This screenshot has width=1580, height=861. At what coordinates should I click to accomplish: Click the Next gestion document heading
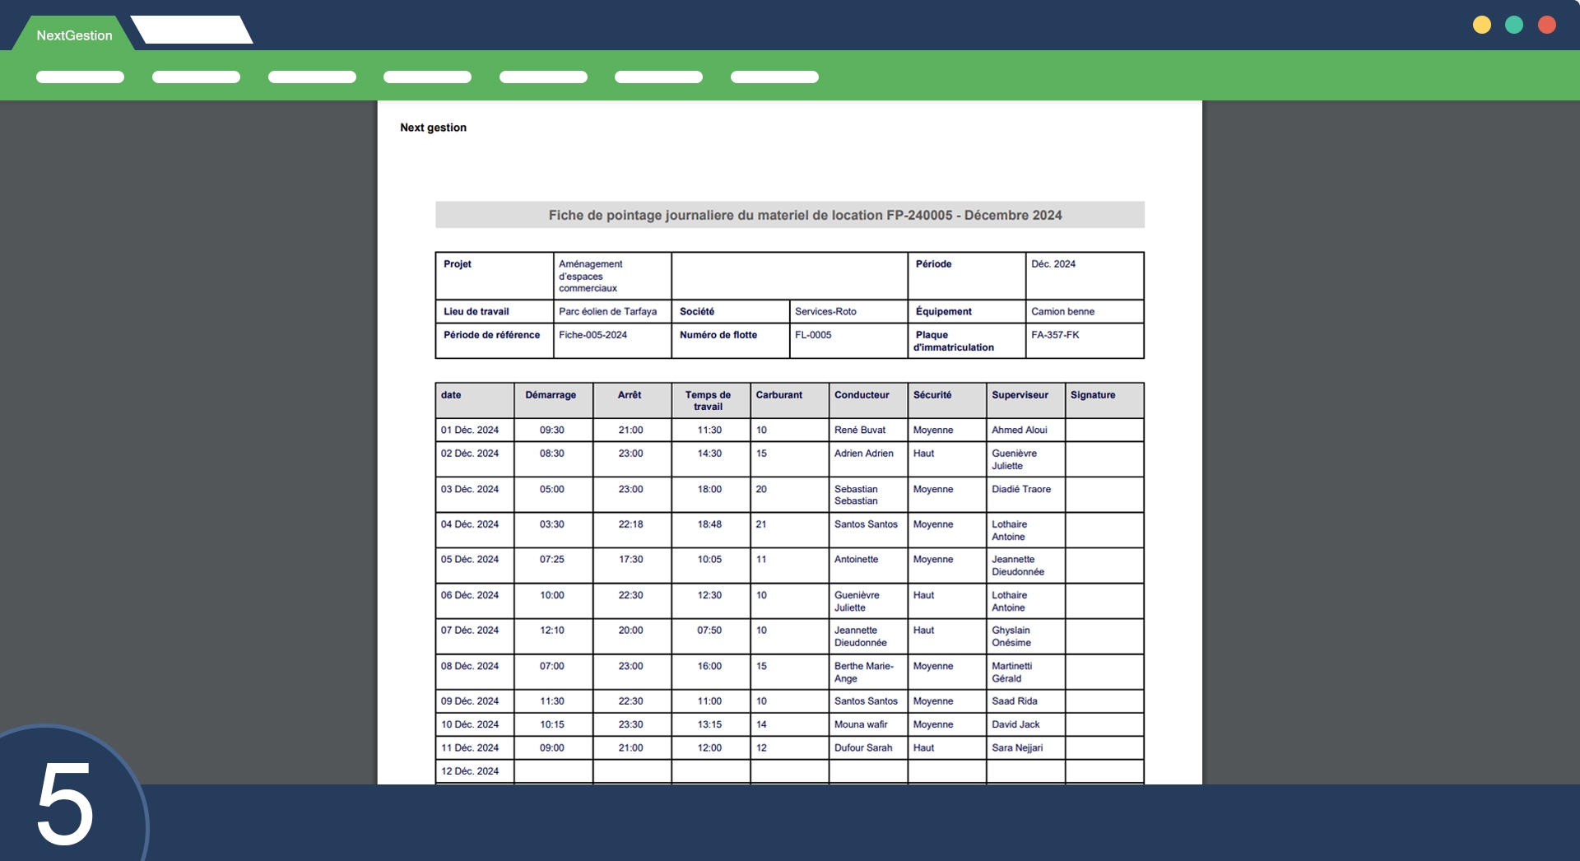tap(433, 128)
